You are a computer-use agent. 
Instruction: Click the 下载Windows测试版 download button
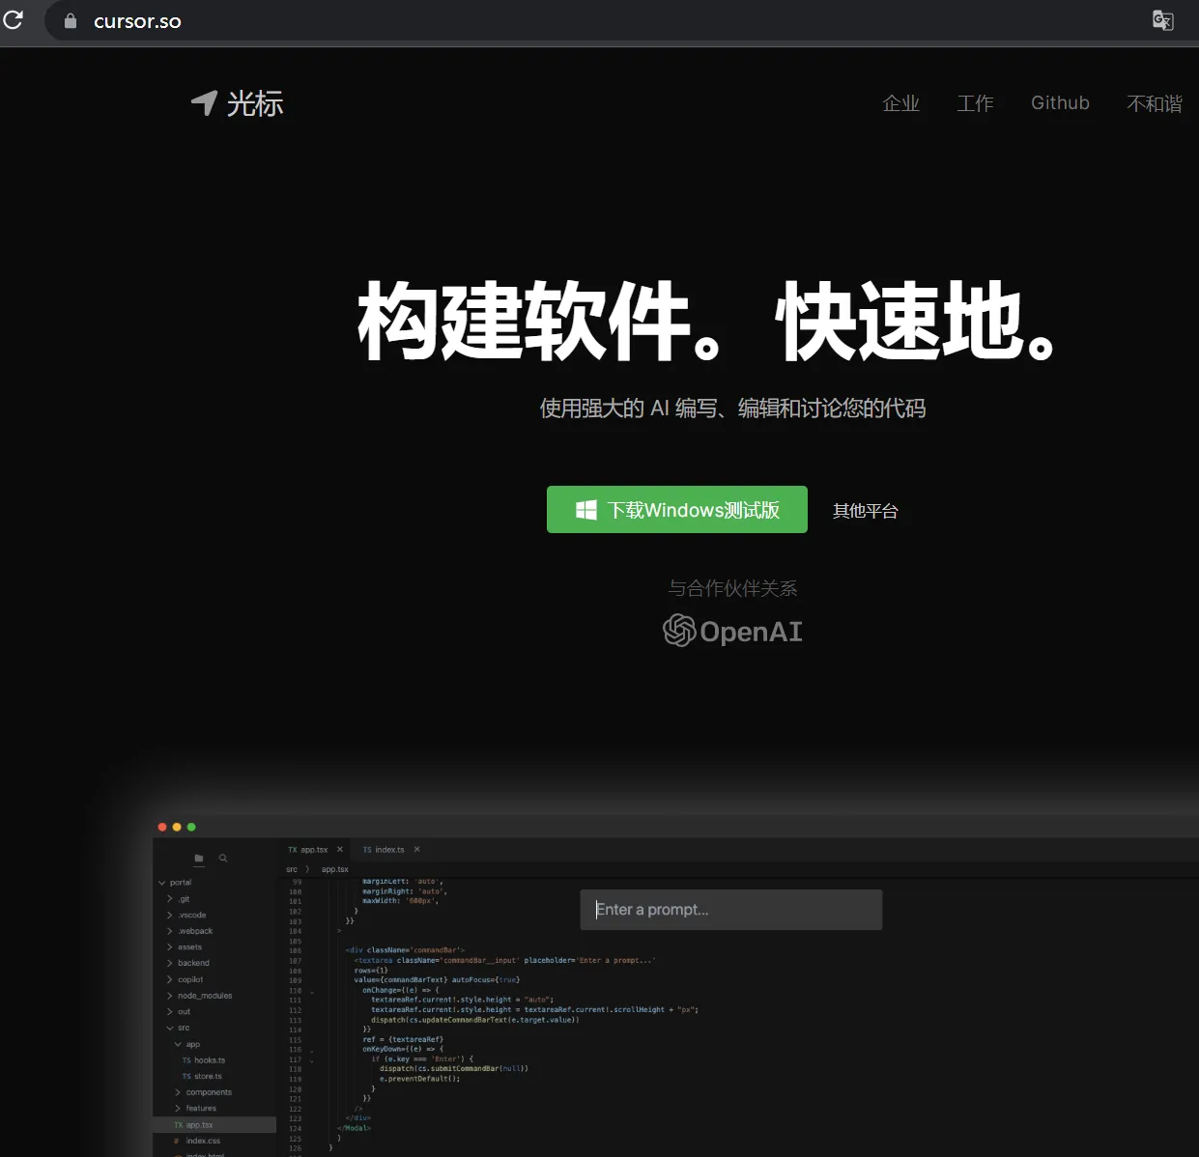676,509
